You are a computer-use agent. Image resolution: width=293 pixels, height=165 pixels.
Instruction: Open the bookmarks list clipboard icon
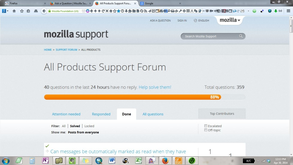point(28,11)
